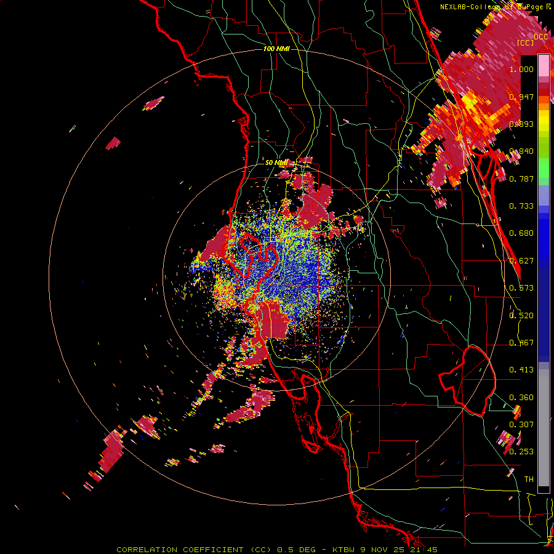The height and width of the screenshot is (554, 554).
Task: Click the 0.893 scale label
Action: pos(521,124)
